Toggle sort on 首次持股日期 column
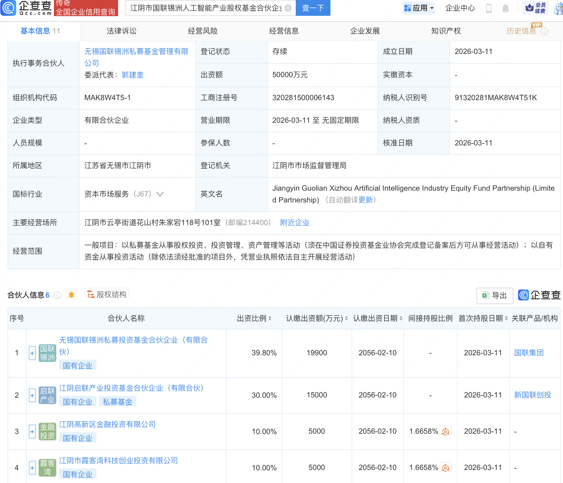The height and width of the screenshot is (483, 563). point(506,318)
